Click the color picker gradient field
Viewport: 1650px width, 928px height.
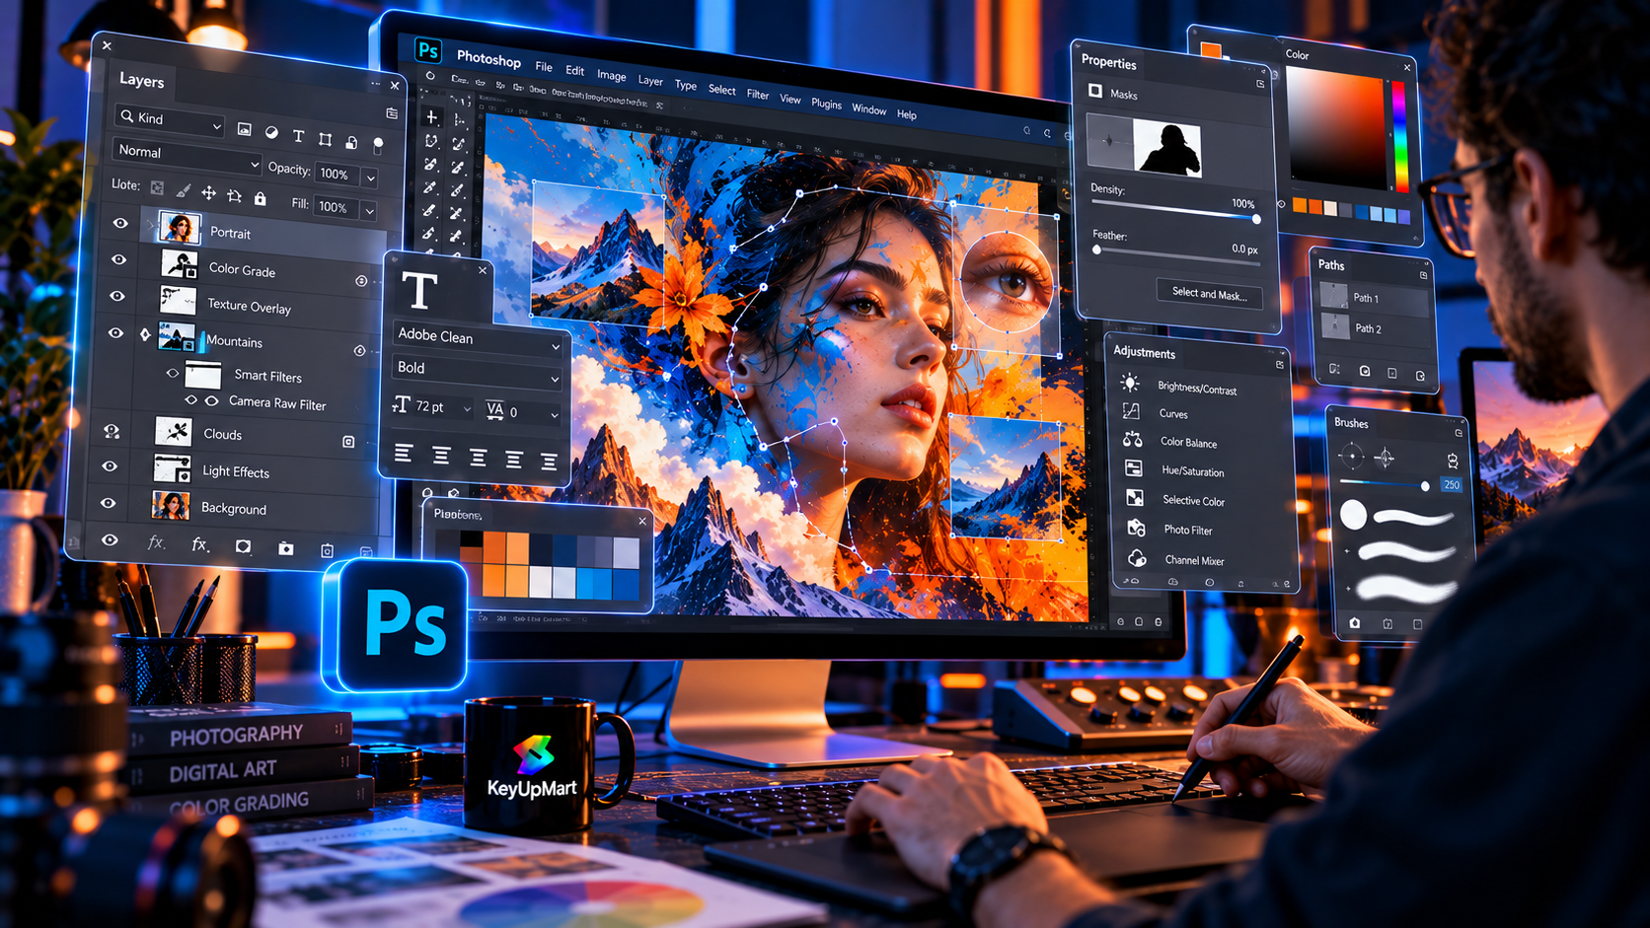[1335, 130]
